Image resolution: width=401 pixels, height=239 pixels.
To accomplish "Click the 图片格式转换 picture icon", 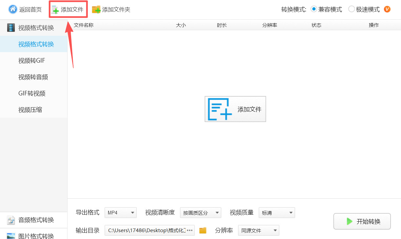I will coord(11,236).
